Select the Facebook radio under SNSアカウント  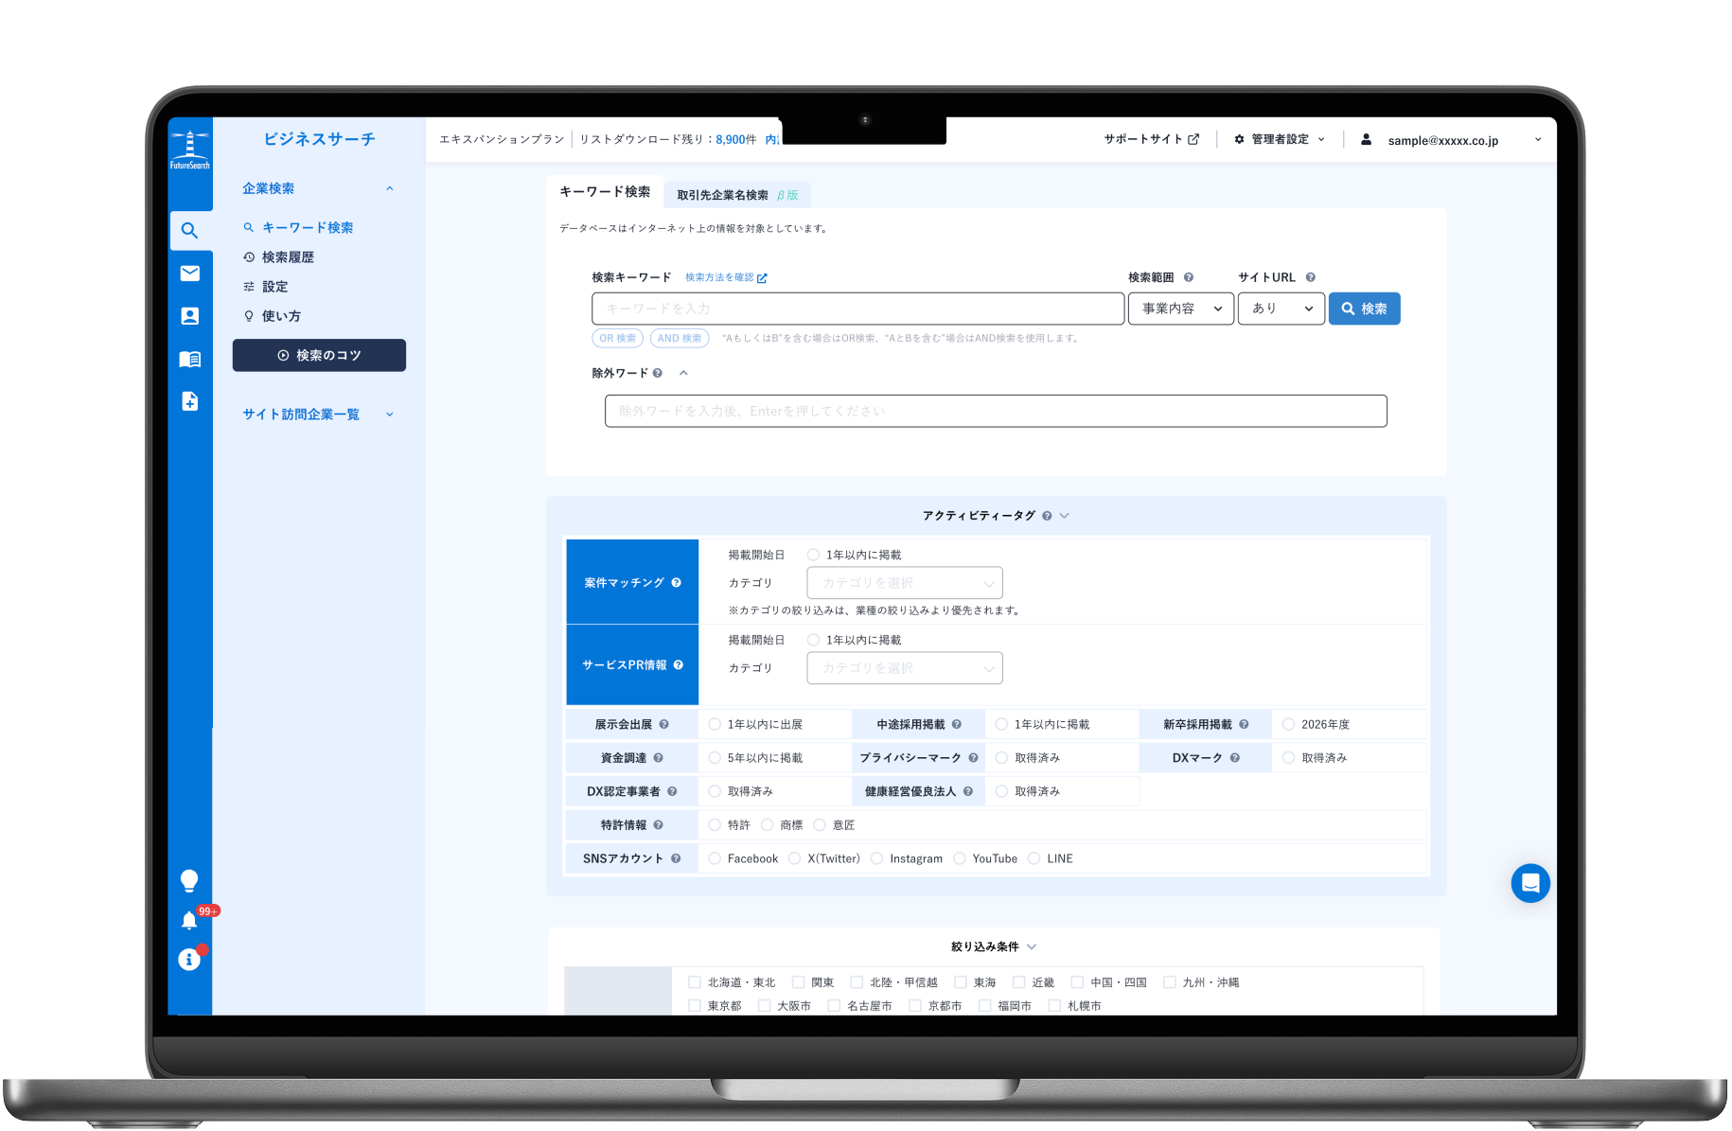tap(716, 858)
